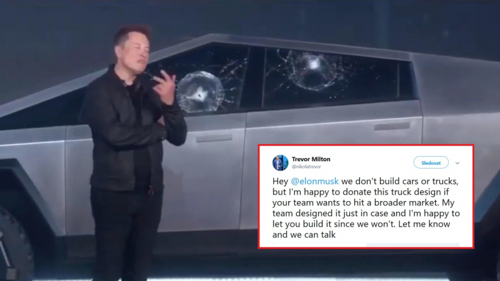The image size is (500, 281).
Task: Click the Trevor Milton display name
Action: coord(311,159)
